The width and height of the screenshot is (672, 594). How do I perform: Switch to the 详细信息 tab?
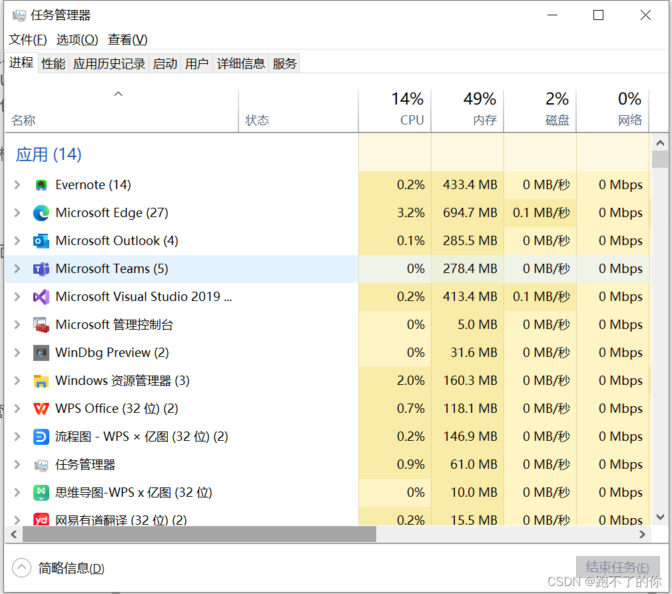241,64
